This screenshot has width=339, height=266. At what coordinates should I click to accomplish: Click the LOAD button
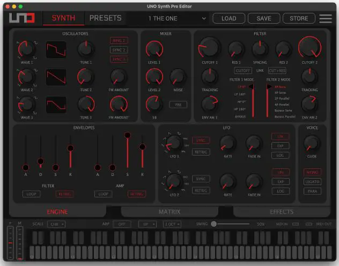(x=229, y=18)
